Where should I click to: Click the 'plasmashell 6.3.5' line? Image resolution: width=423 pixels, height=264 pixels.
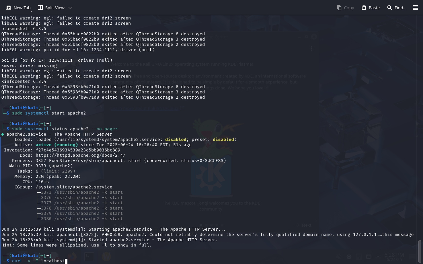tap(24, 29)
